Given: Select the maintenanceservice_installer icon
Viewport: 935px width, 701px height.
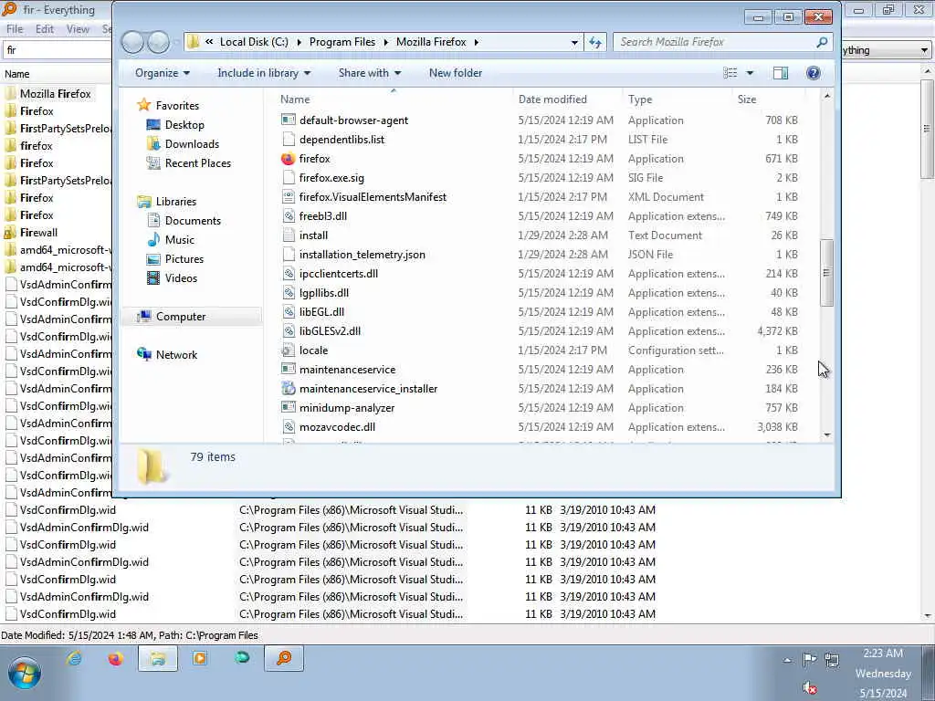Looking at the screenshot, I should [288, 389].
